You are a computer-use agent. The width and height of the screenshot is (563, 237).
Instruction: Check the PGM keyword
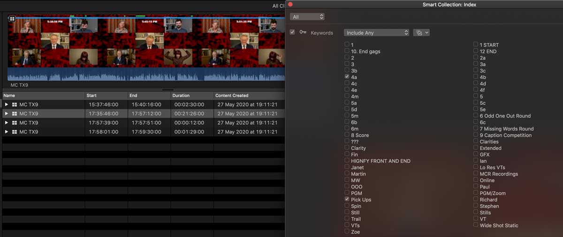[x=347, y=193]
